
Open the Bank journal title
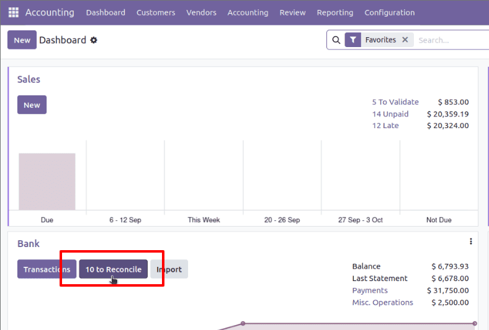pos(29,243)
